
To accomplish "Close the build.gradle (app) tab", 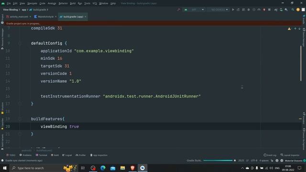I will 86,17.
